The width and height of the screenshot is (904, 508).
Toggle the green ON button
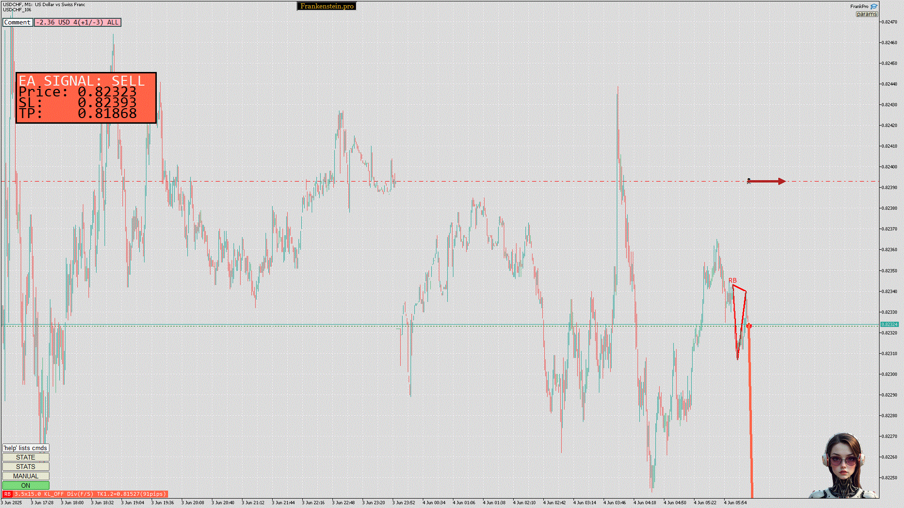tap(25, 485)
